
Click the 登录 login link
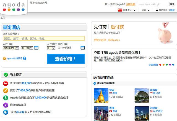[x=172, y=10]
